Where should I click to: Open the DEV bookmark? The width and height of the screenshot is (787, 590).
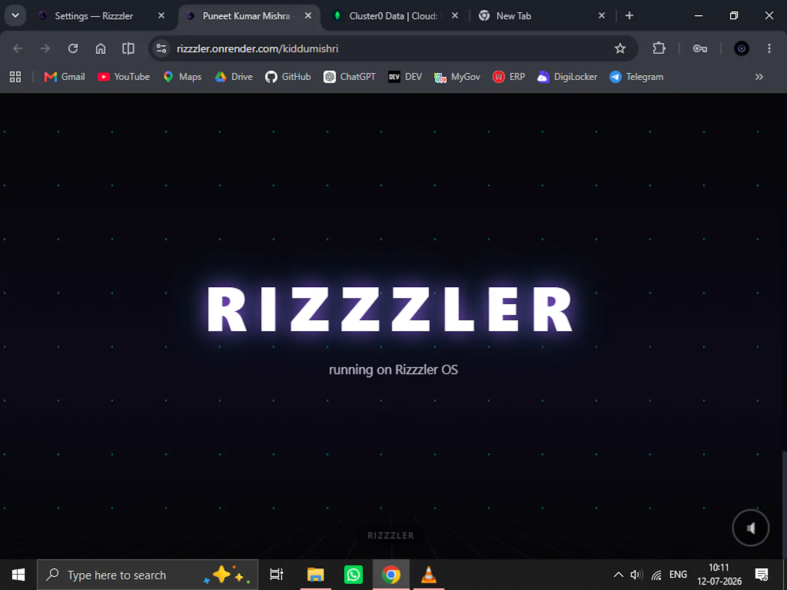405,77
